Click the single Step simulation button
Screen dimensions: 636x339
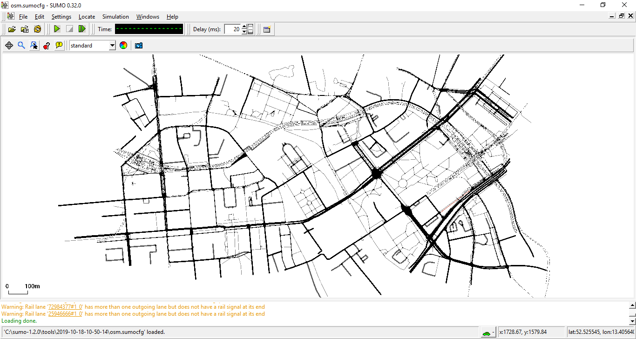pos(82,29)
